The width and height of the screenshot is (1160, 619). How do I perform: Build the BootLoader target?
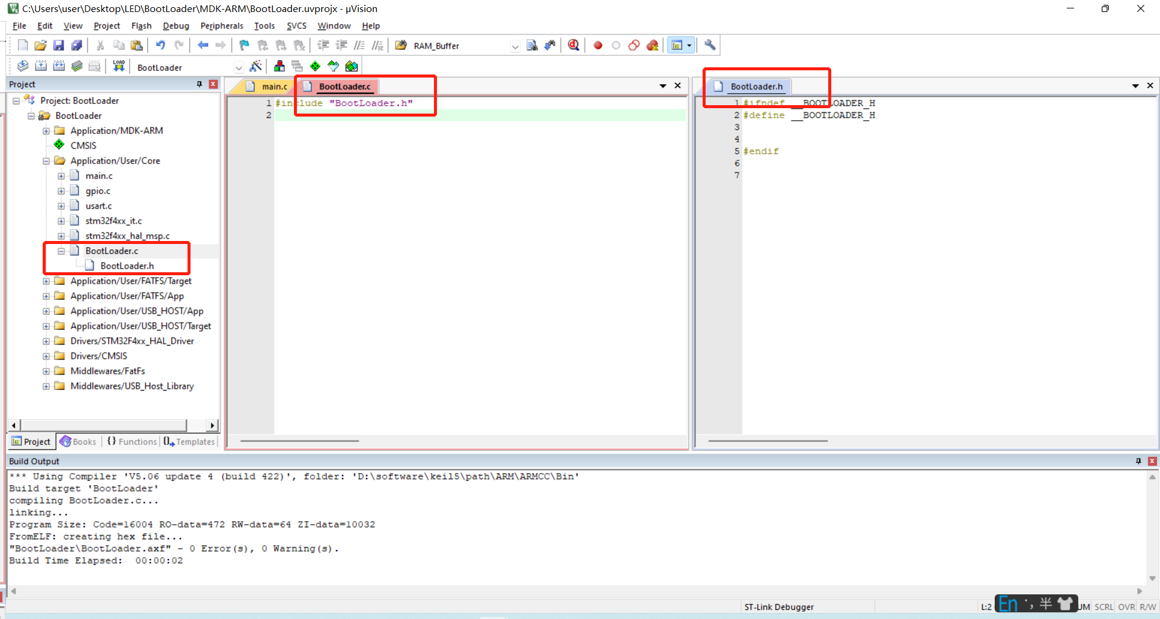(41, 66)
